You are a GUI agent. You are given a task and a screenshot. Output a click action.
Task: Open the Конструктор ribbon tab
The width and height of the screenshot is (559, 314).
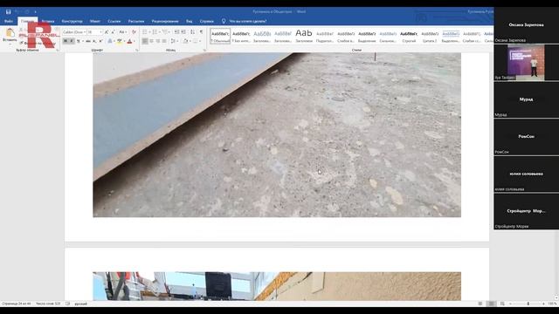click(72, 21)
